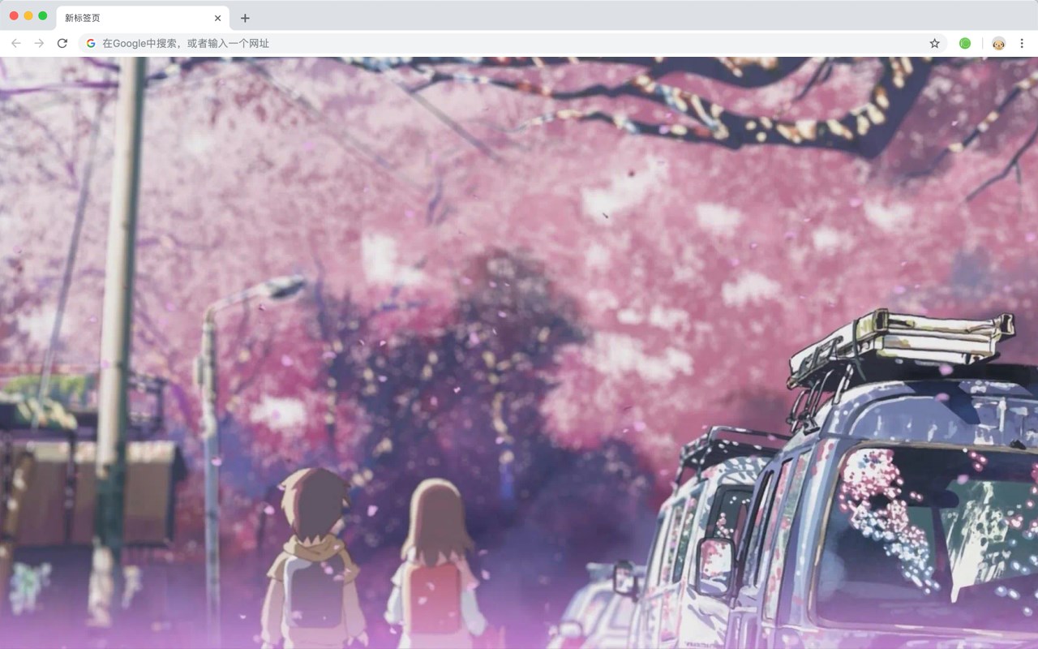Viewport: 1038px width, 649px height.
Task: Go back to the previous page
Action: coord(16,43)
